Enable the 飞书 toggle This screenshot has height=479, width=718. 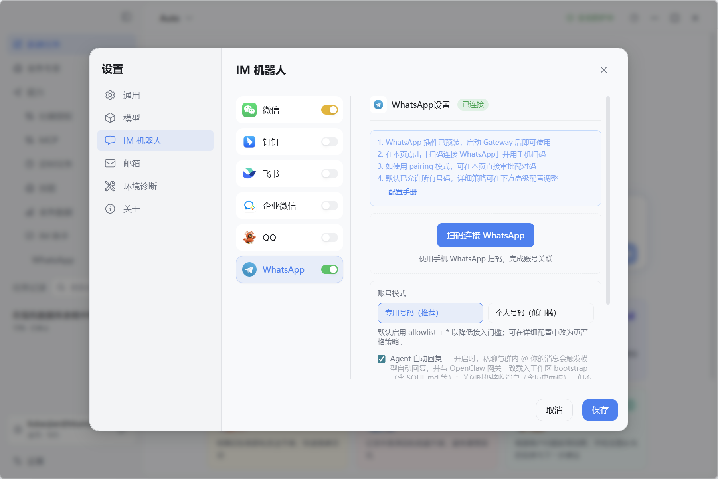click(330, 174)
